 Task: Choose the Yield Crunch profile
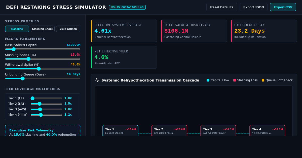point(68,29)
